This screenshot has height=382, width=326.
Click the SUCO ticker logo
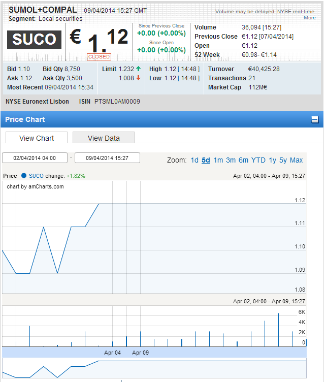click(34, 40)
